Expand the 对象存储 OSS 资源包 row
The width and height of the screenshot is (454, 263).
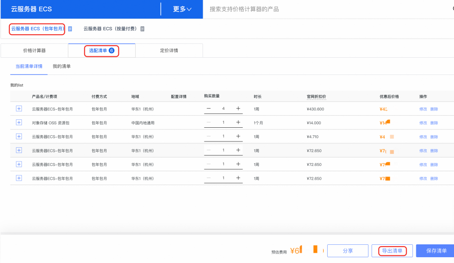[x=19, y=122]
